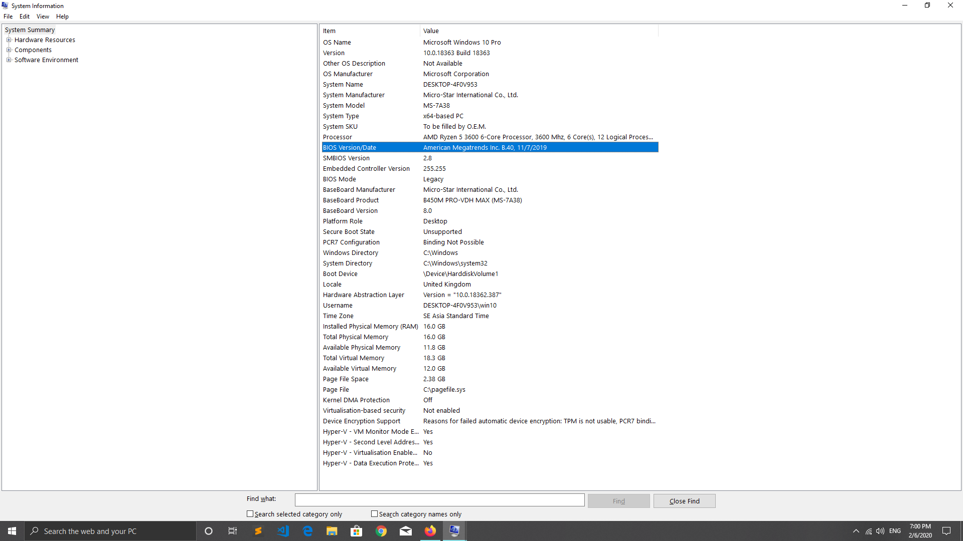Click the Find button
Screen dimensions: 963x541
point(618,501)
